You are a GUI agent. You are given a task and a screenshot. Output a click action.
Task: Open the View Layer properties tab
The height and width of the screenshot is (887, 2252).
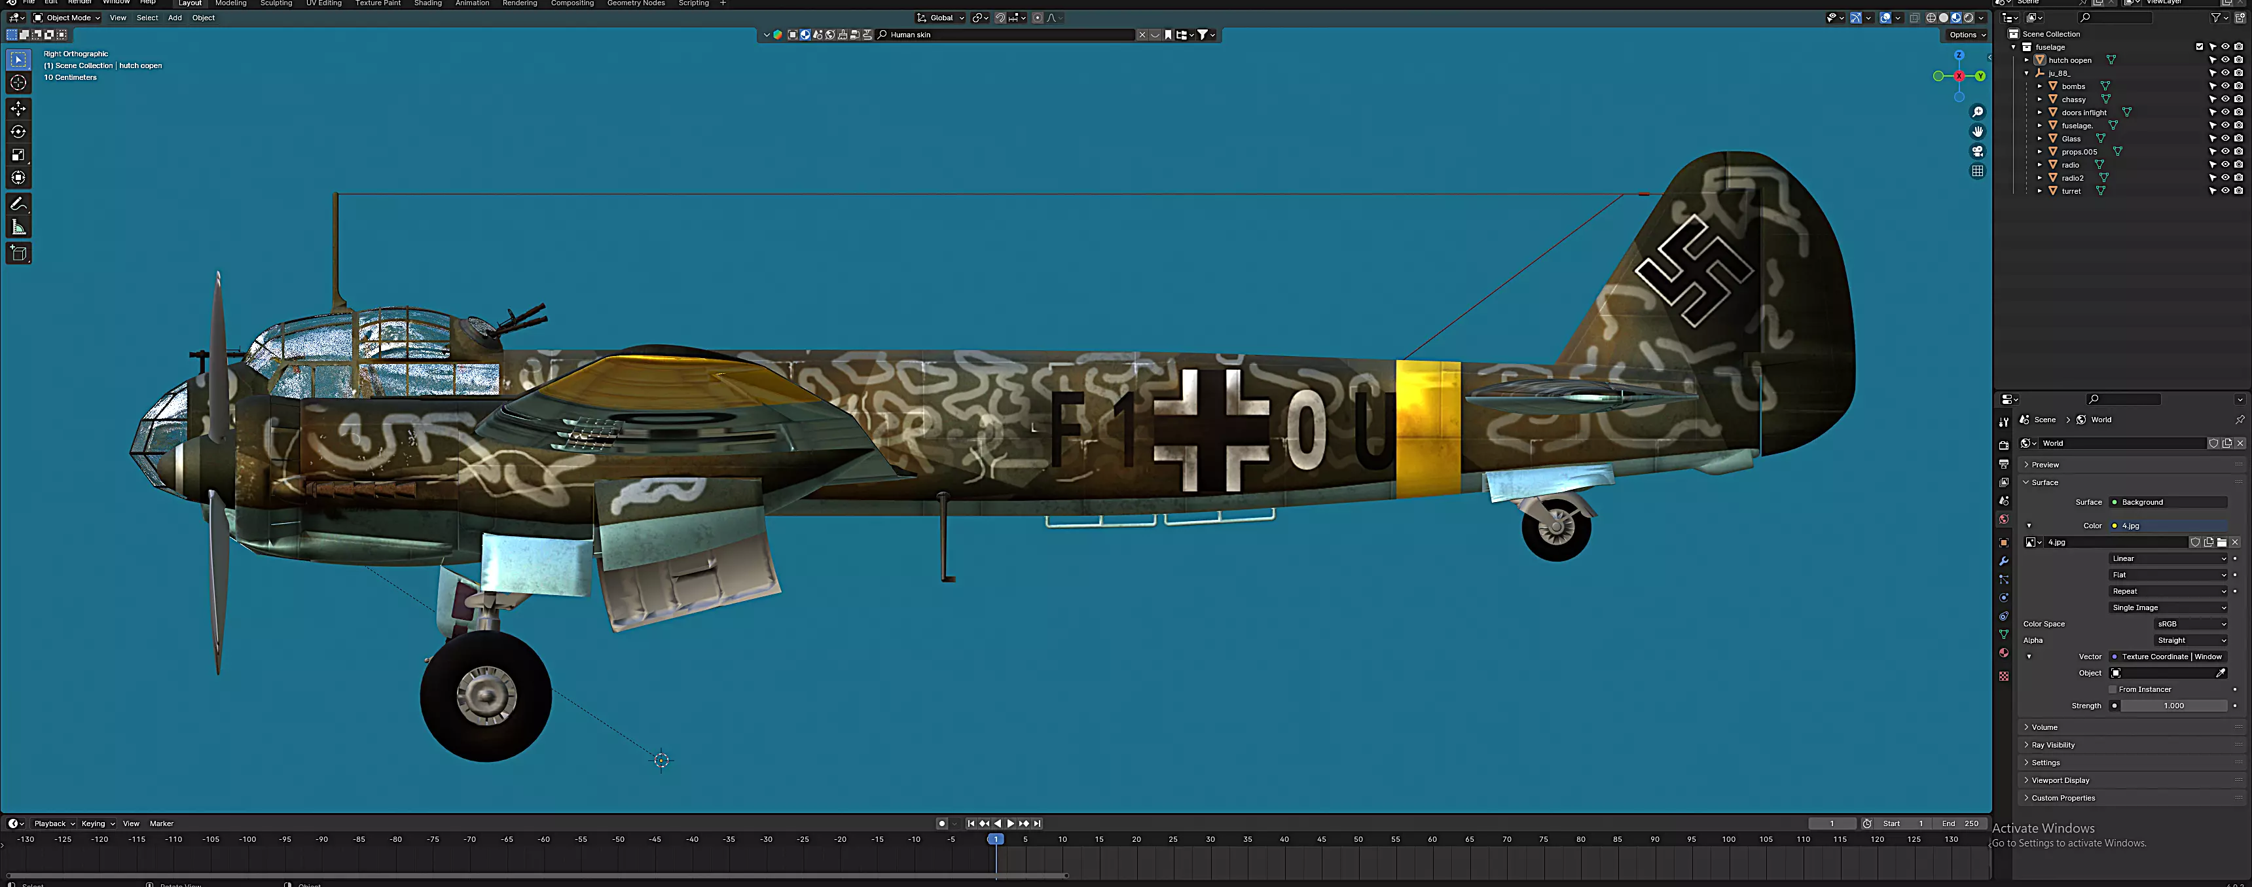coord(2004,482)
